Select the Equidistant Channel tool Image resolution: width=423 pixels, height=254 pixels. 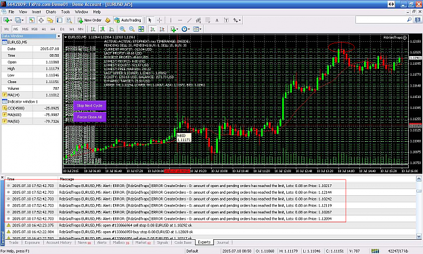coord(198,20)
